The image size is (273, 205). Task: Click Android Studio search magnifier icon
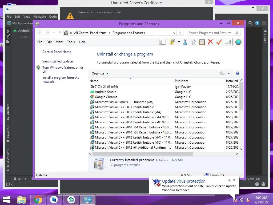(x=250, y=23)
